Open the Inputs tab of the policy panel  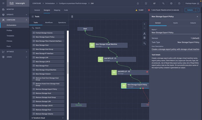175,23
